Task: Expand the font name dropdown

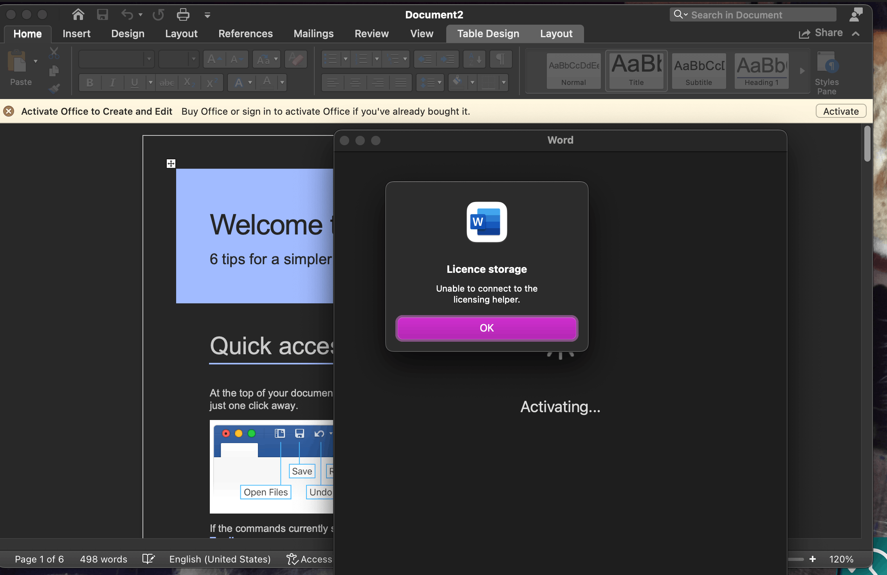Action: (150, 59)
